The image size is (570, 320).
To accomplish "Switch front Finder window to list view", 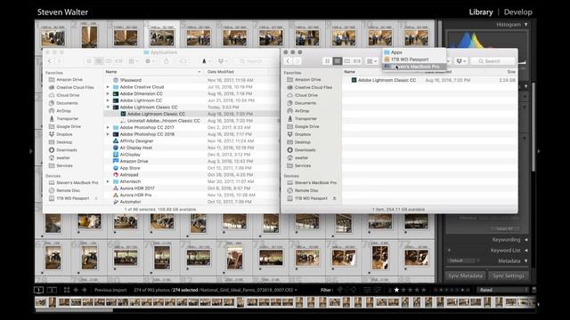I will click(x=337, y=61).
